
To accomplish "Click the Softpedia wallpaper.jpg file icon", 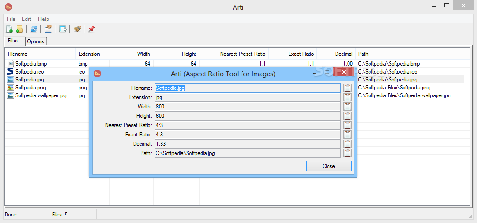I will coord(11,95).
